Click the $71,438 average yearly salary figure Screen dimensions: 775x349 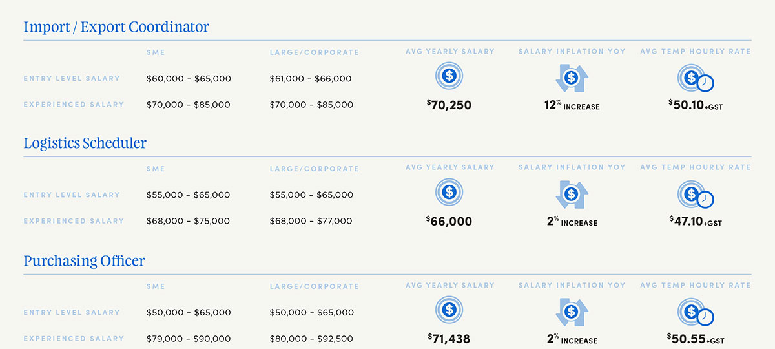pos(449,339)
